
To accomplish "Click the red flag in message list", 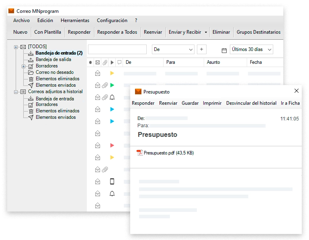I will pyautogui.click(x=112, y=145).
